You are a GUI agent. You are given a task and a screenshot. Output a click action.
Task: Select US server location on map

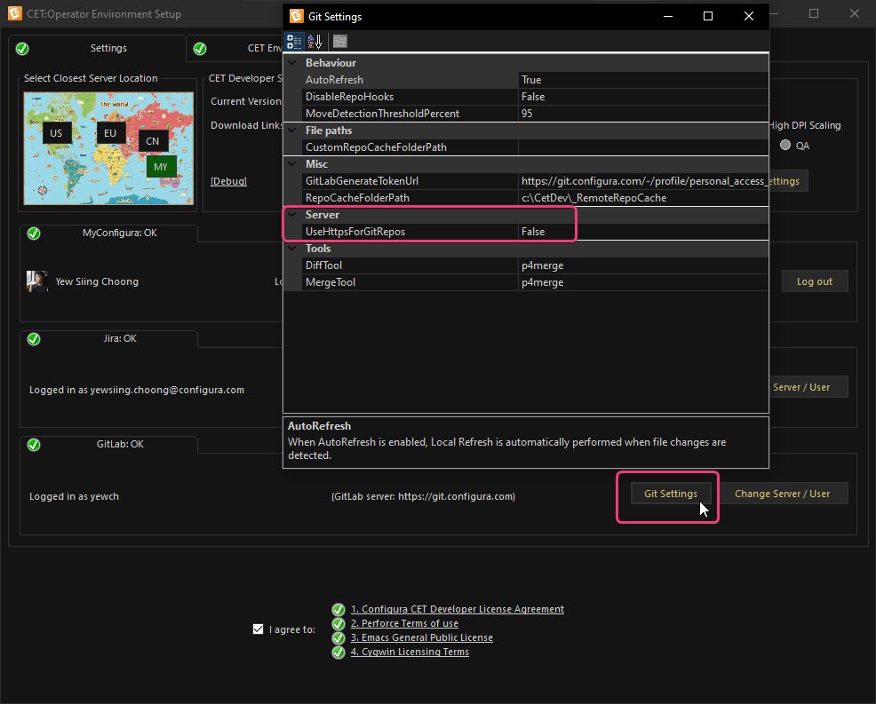[57, 133]
